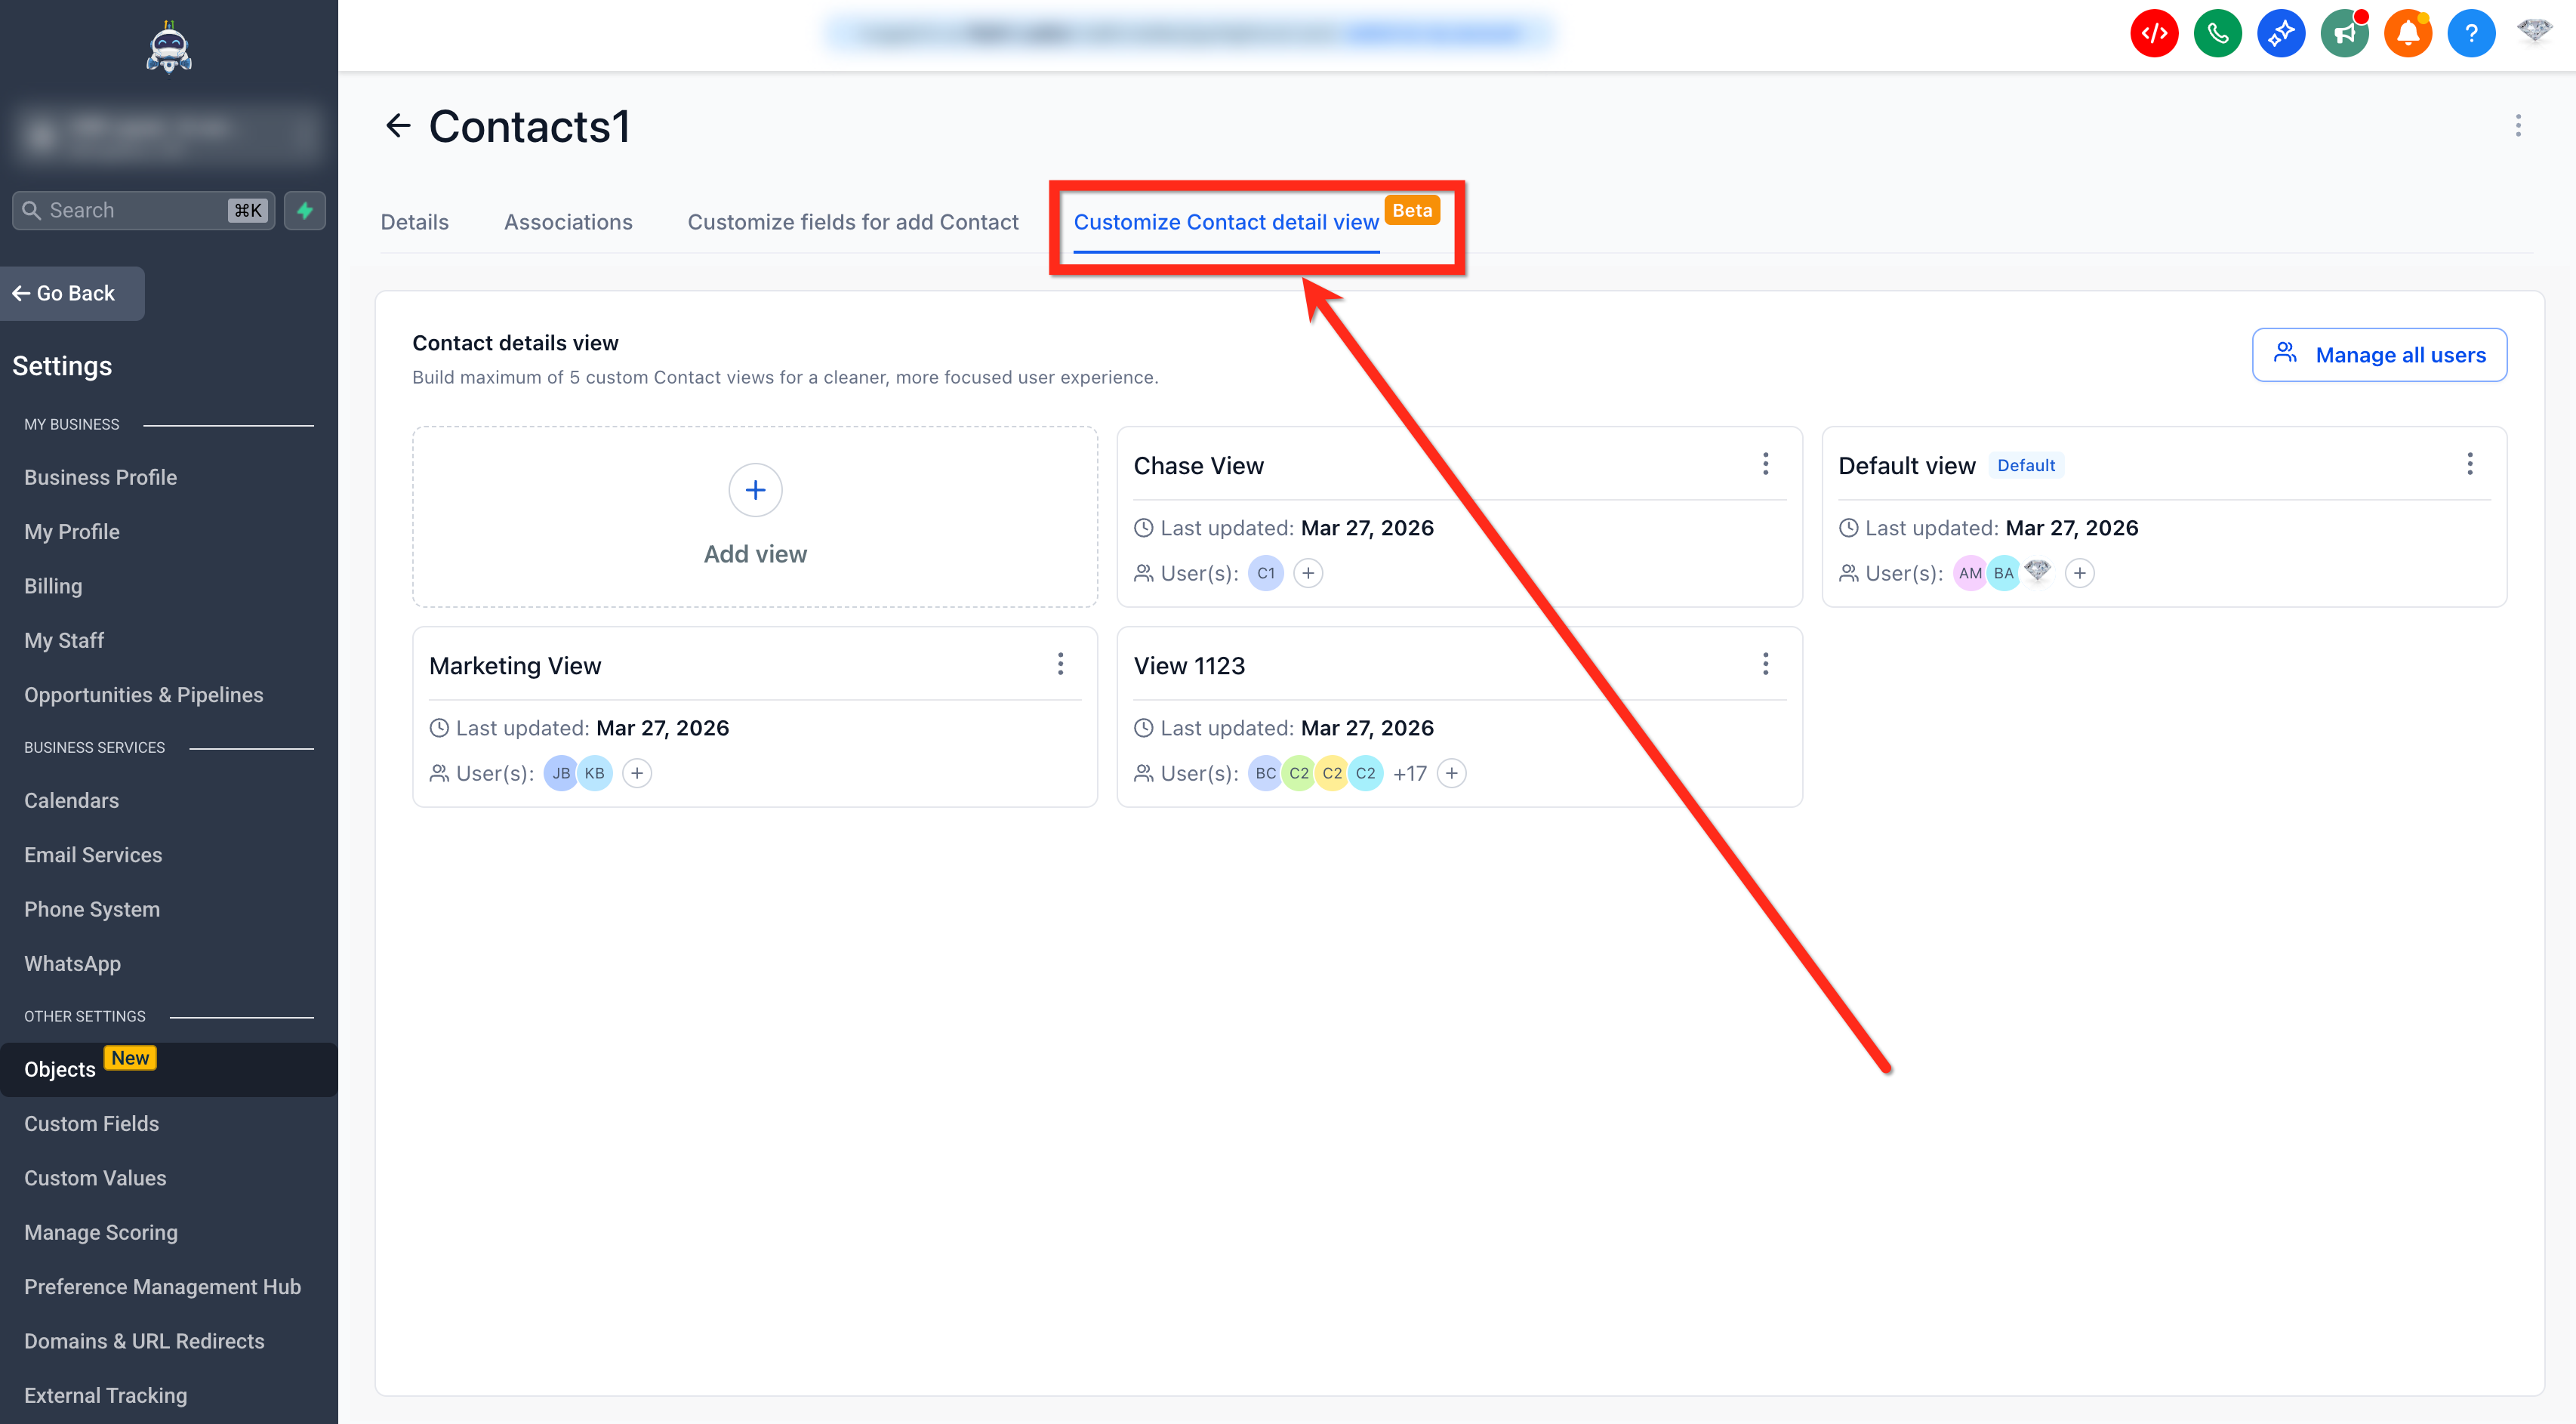This screenshot has width=2576, height=1424.
Task: Click the red code icon in header
Action: (2153, 34)
